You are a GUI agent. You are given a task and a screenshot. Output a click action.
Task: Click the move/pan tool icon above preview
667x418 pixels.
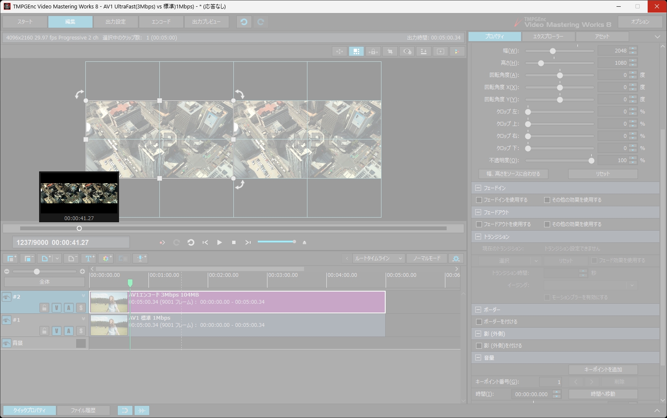[x=339, y=51]
